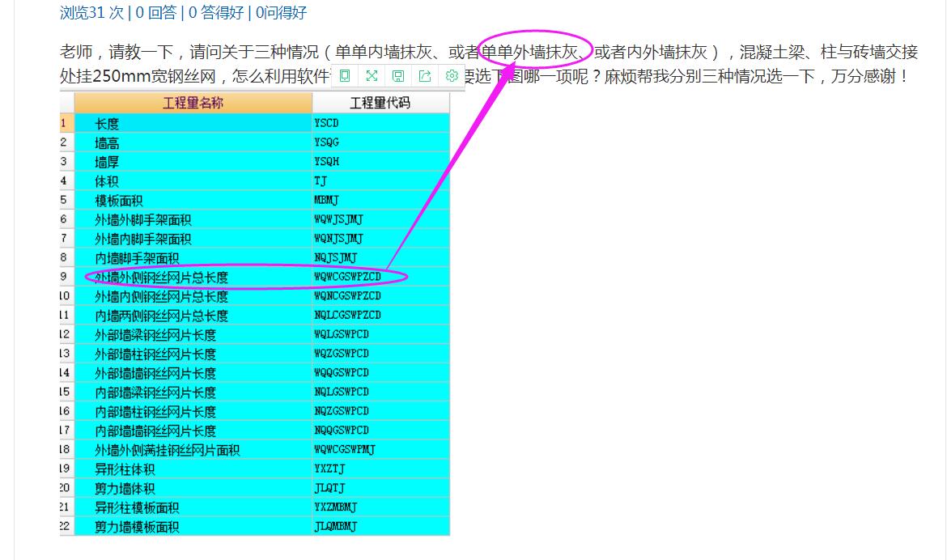Open image toolbar settings gear

click(x=451, y=75)
